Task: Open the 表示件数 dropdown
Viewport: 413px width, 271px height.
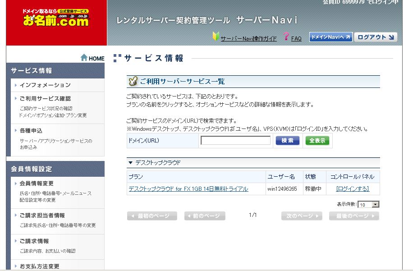Action: tap(368, 205)
